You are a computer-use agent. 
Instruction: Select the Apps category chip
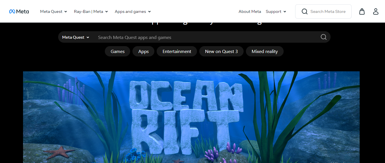tap(143, 52)
